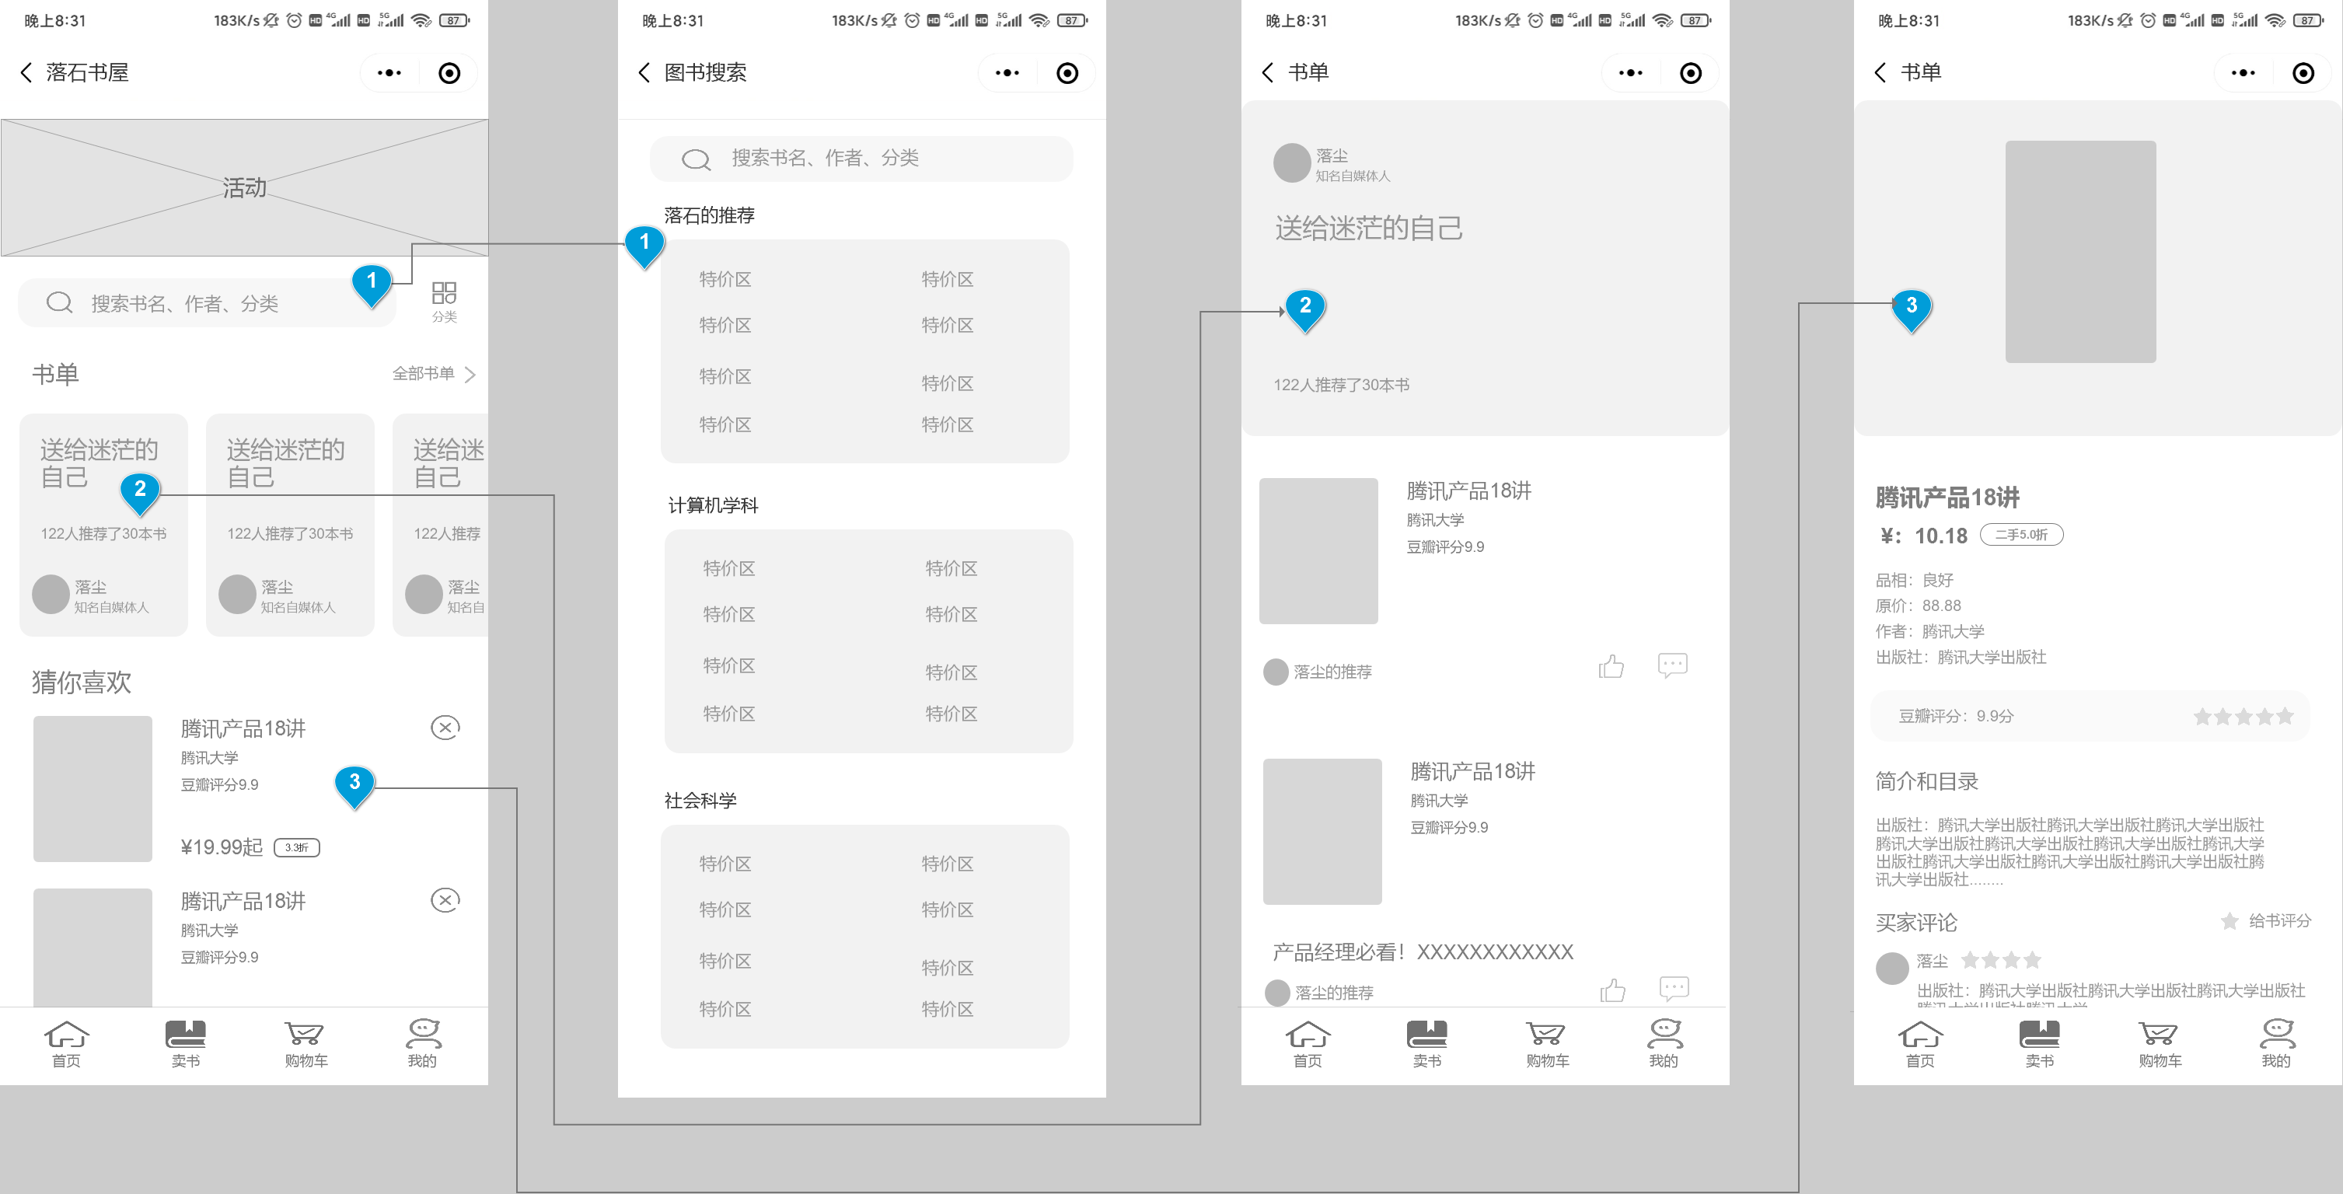Click 二手5.0折 discount tag
The width and height of the screenshot is (2343, 1194).
tap(2021, 535)
